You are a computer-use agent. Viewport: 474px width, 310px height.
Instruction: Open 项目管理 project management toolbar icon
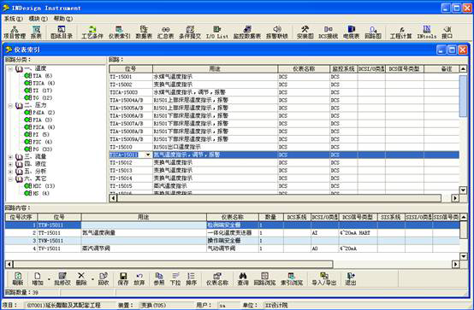(x=15, y=32)
